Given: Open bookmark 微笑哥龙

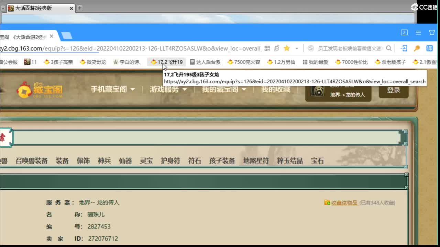Looking at the screenshot, I should [x=93, y=62].
